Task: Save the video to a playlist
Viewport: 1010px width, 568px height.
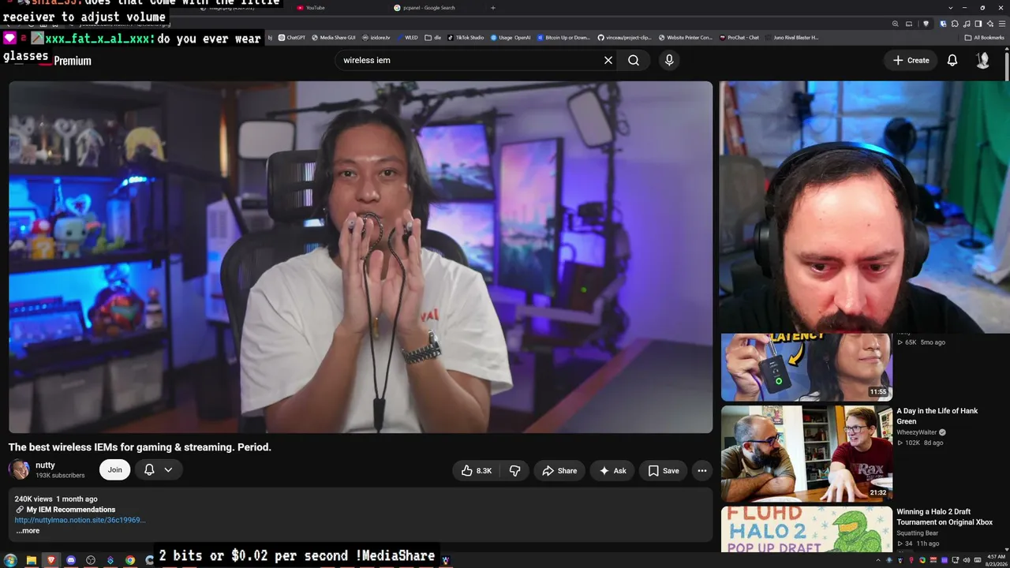Action: pyautogui.click(x=663, y=471)
